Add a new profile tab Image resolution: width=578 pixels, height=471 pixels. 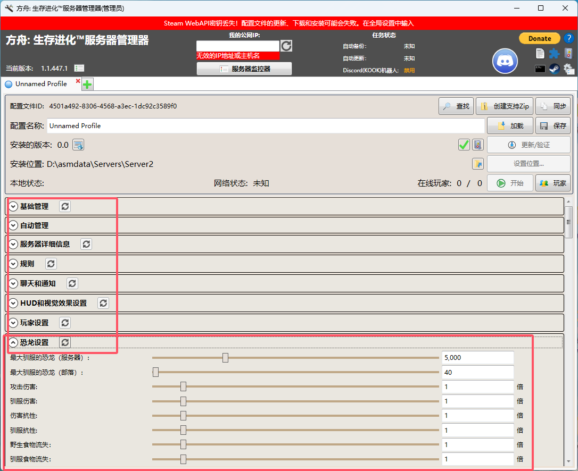(87, 84)
